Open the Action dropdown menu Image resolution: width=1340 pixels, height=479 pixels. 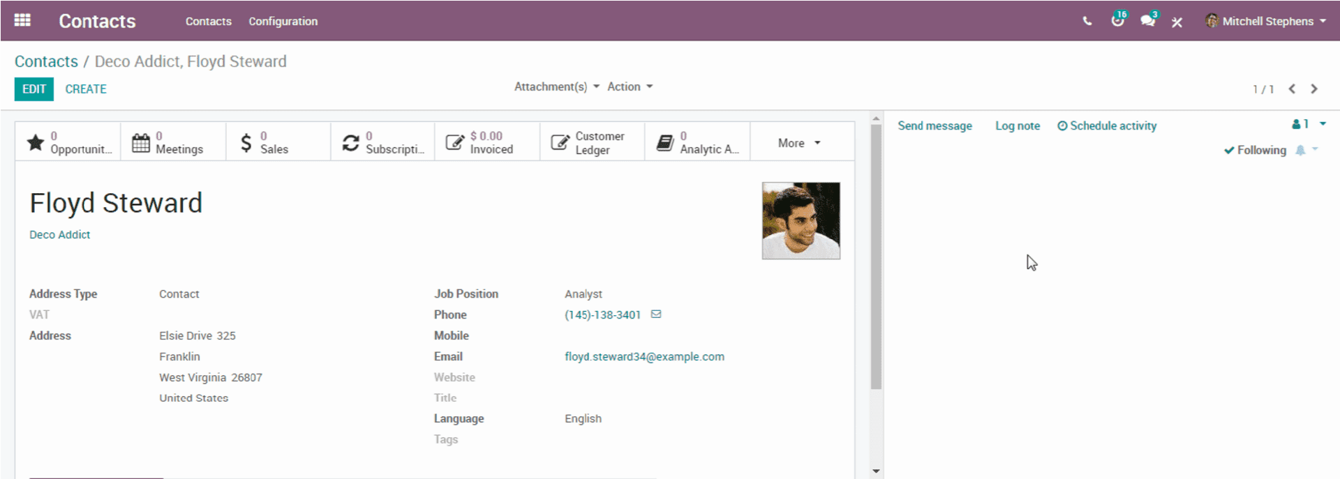tap(630, 86)
